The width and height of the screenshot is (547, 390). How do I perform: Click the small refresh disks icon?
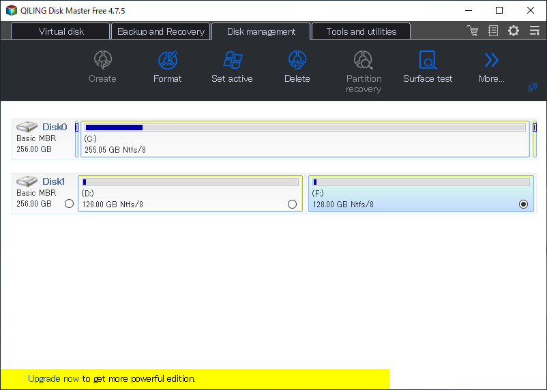tap(533, 87)
